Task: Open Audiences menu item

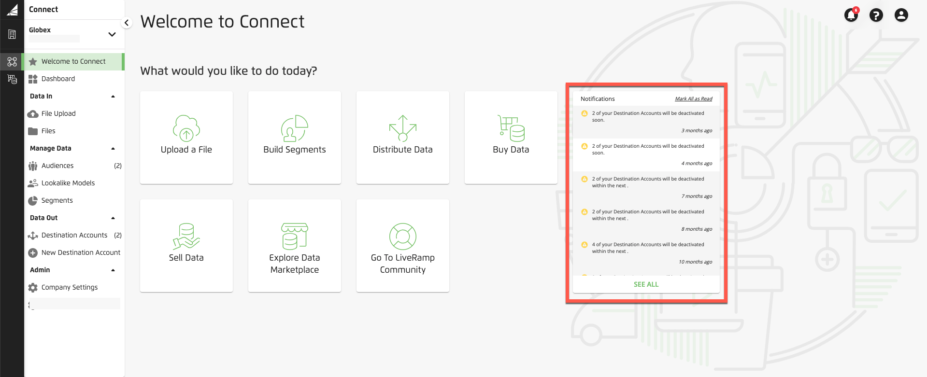Action: pos(74,166)
